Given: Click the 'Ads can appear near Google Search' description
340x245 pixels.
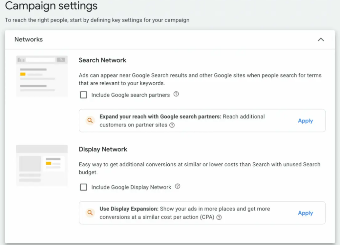Looking at the screenshot, I should tap(200, 79).
